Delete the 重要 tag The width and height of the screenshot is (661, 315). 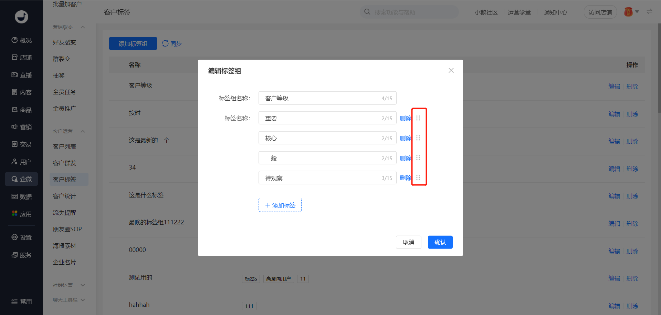coord(406,118)
